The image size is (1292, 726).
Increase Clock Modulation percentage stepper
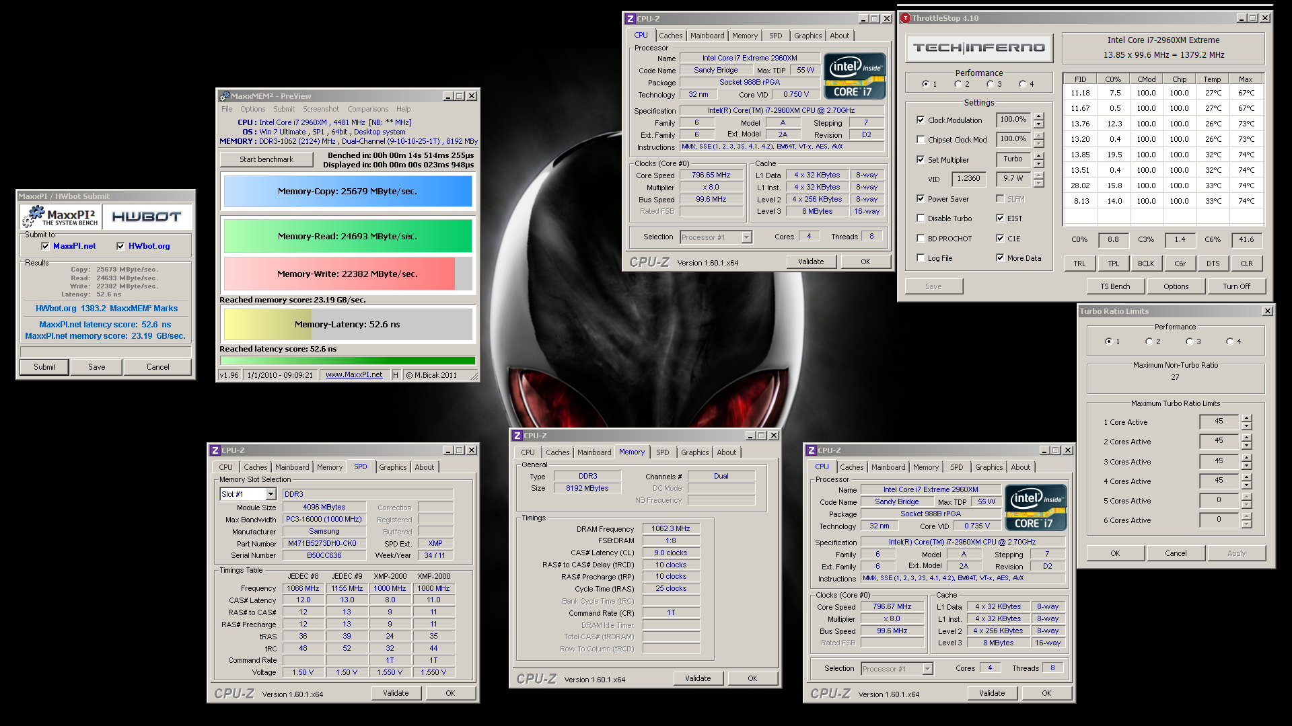[1039, 116]
